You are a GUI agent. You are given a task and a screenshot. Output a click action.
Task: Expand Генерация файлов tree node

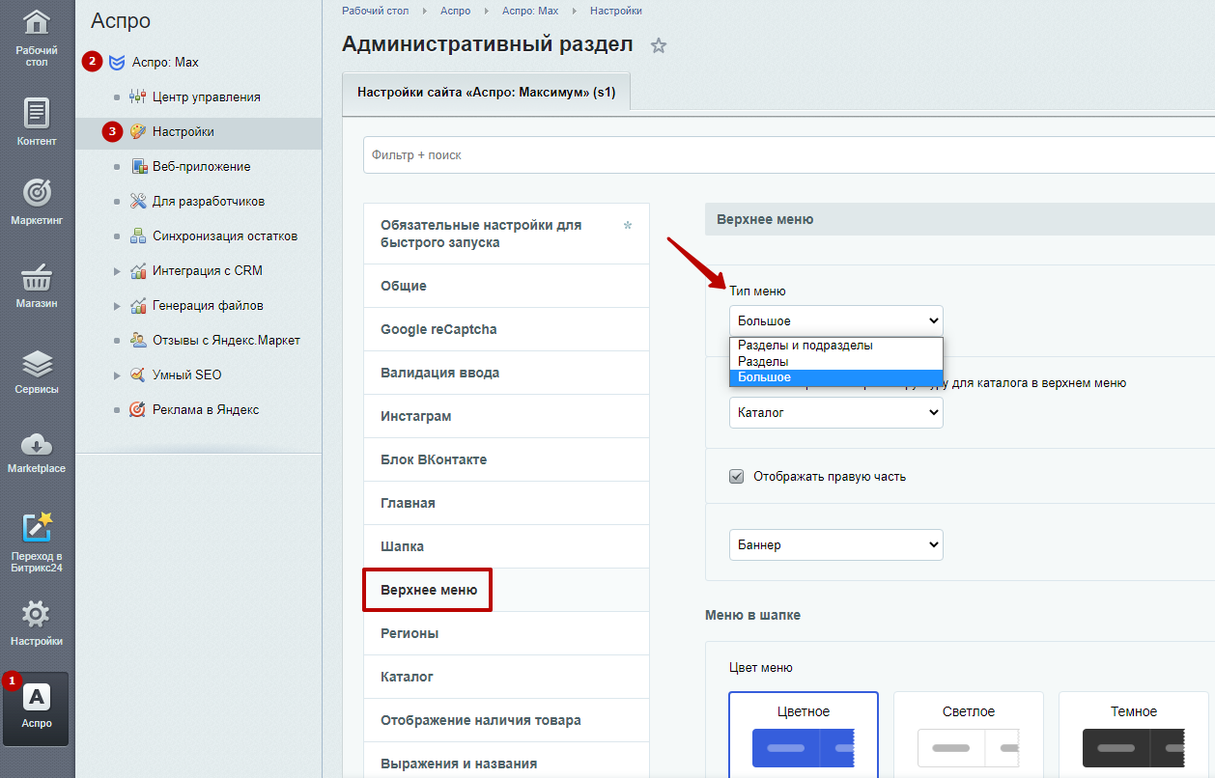[x=117, y=305]
